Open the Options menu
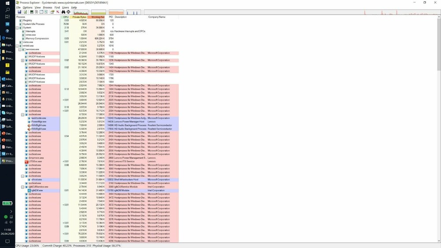This screenshot has height=248, width=441. coord(27,8)
